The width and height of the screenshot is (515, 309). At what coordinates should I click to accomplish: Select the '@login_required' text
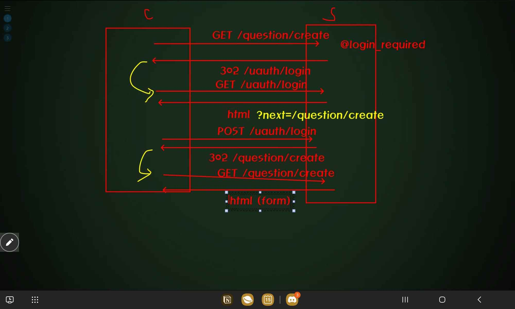[383, 45]
